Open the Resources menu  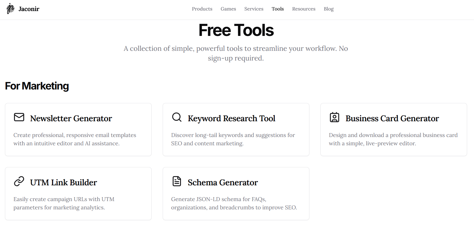[x=304, y=9]
